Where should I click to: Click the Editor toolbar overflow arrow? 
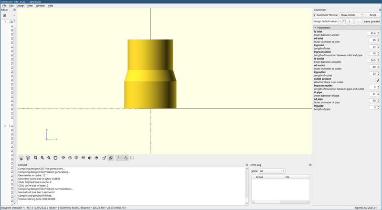[14, 16]
